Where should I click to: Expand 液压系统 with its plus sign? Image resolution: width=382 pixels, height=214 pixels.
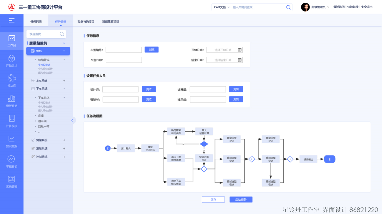pyautogui.click(x=64, y=148)
